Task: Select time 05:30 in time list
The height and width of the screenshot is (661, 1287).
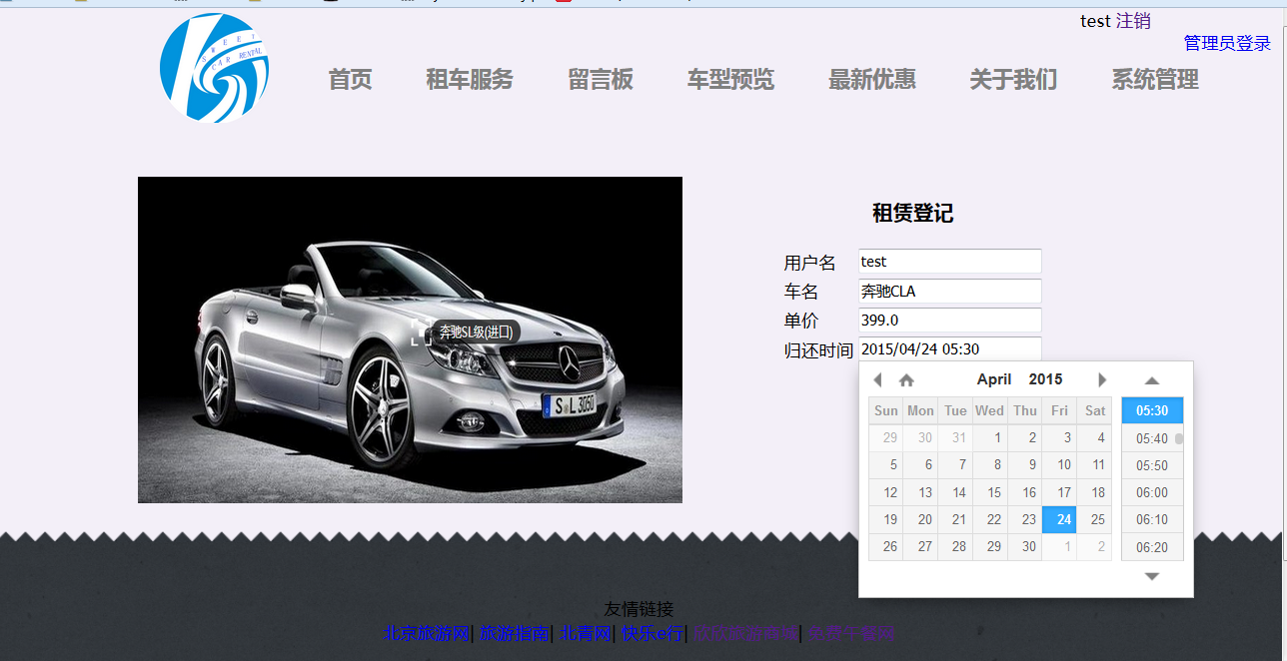Action: coord(1152,411)
